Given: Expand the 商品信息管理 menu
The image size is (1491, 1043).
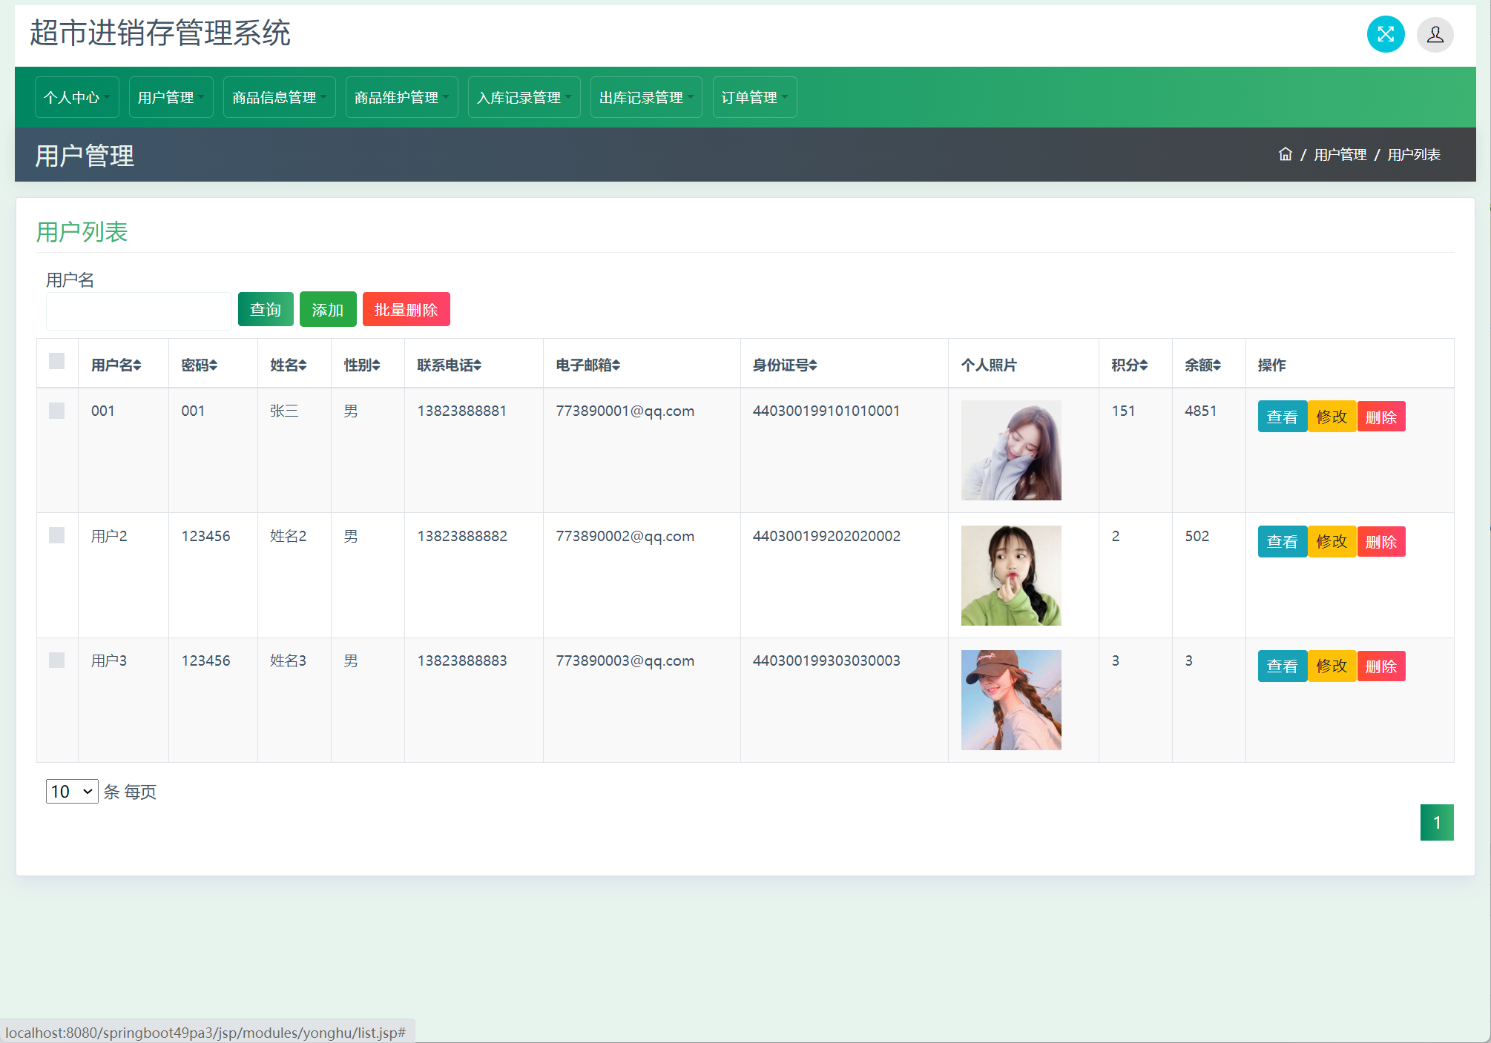Looking at the screenshot, I should tap(279, 97).
